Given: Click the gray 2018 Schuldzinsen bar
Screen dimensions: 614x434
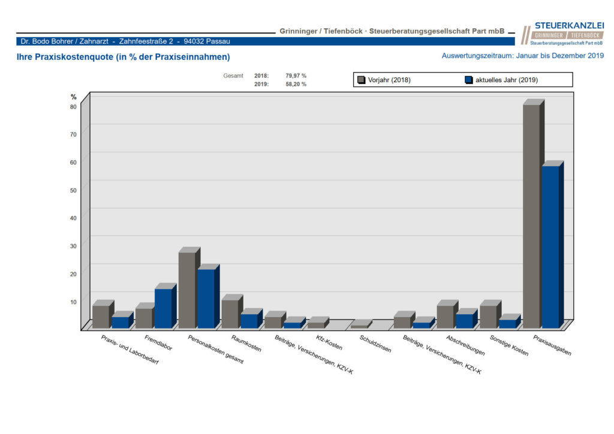Looking at the screenshot, I should point(359,326).
